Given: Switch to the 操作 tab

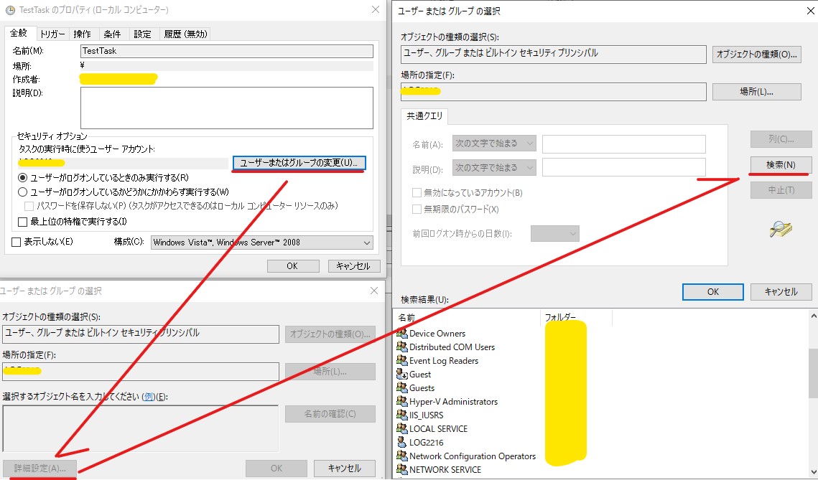Looking at the screenshot, I should [83, 34].
